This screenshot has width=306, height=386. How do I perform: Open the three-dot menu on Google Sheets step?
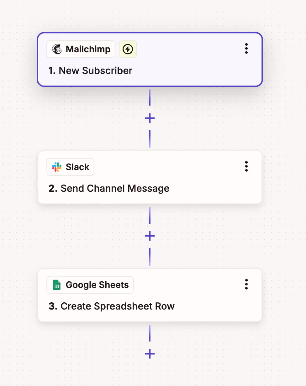click(x=246, y=284)
